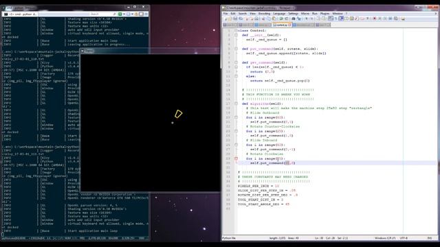Image resolution: width=440 pixels, height=247 pixels.
Task: Click the Paste toolbar icon
Action: click(274, 19)
